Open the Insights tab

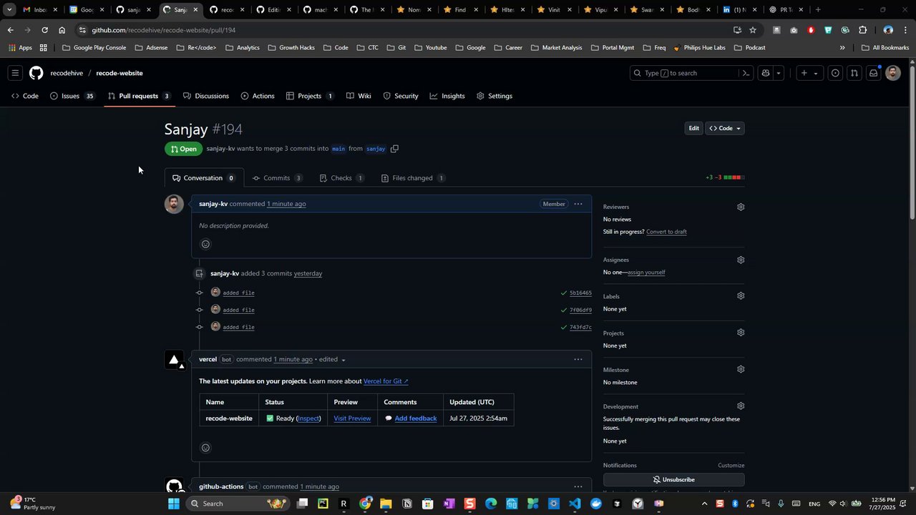pos(447,96)
